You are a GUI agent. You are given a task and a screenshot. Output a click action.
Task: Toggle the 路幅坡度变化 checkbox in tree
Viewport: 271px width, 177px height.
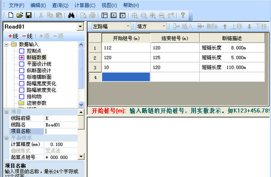click(22, 90)
